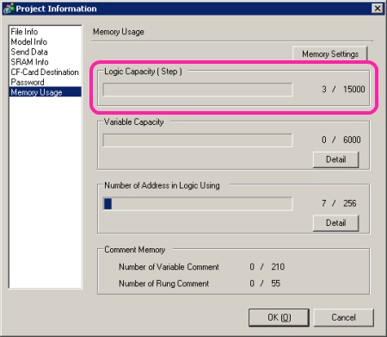
Task: Close the Project Information dialog
Action: point(378,9)
